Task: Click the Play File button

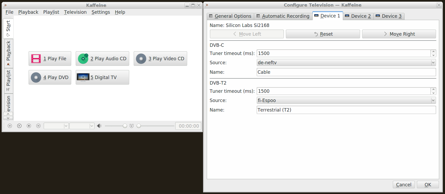Action: click(50, 59)
